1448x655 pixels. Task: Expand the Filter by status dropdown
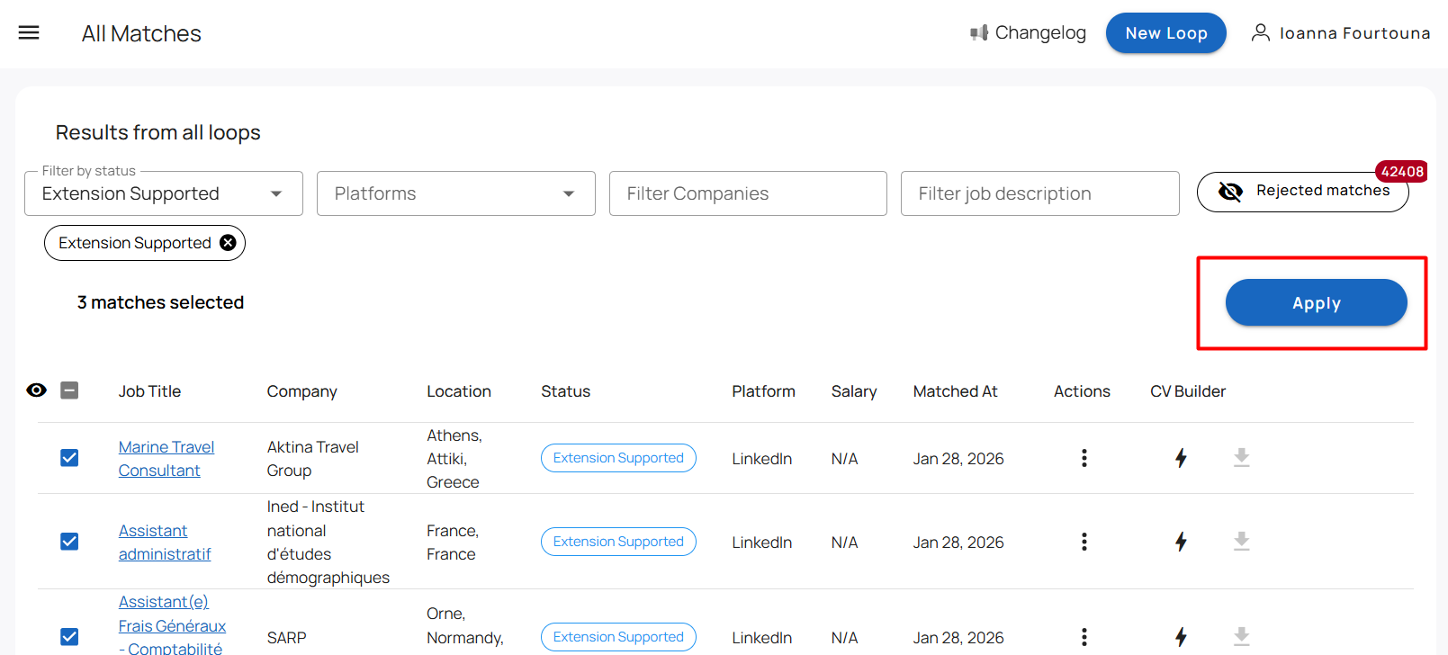click(164, 193)
